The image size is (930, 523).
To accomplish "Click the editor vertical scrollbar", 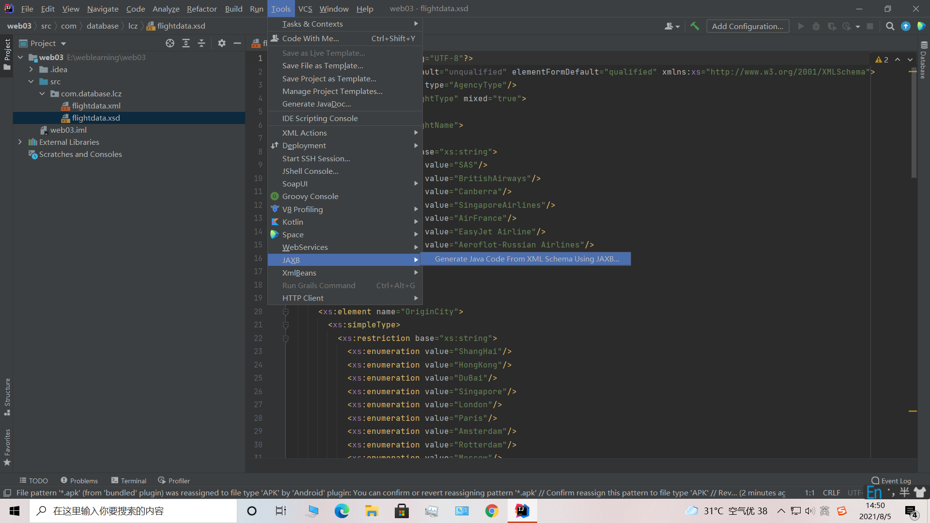I will 914,123.
